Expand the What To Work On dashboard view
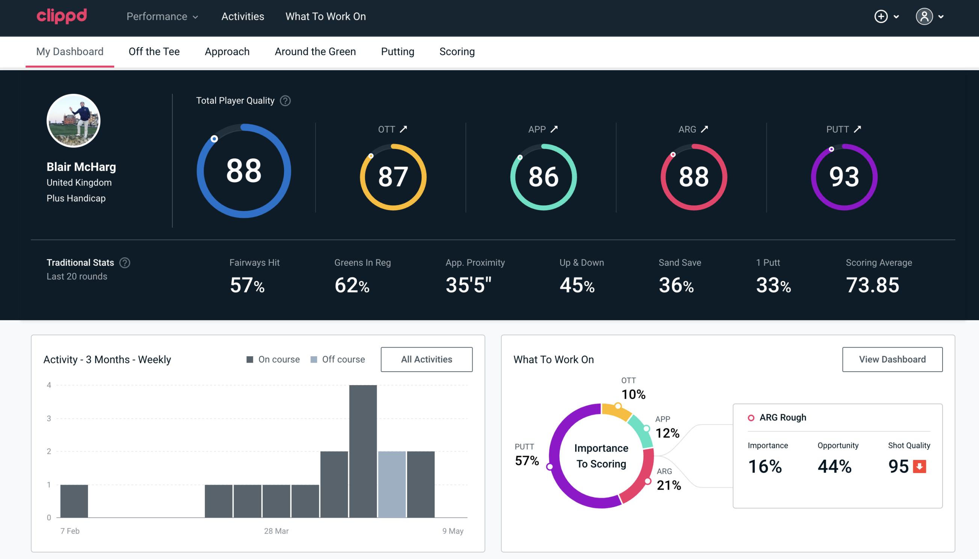This screenshot has height=559, width=979. [x=892, y=359]
